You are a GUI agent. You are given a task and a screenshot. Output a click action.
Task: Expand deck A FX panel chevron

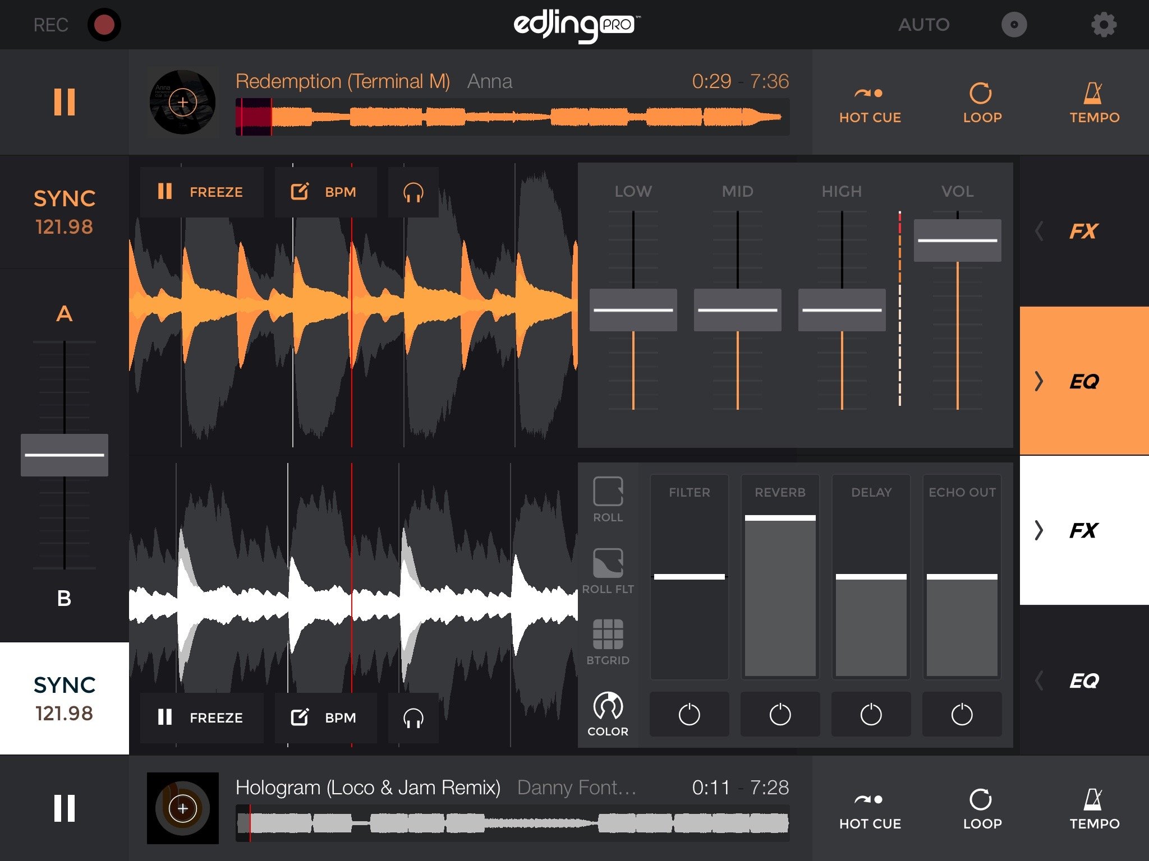point(1039,231)
